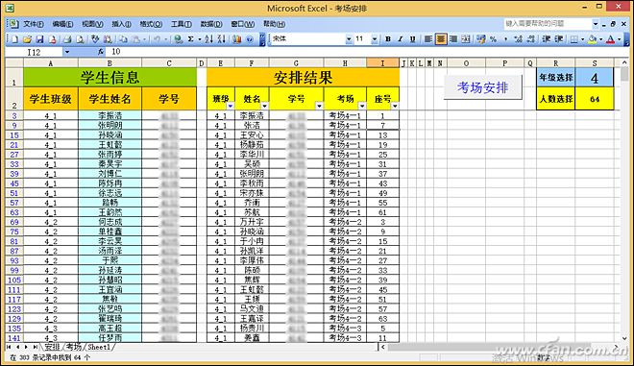This screenshot has width=634, height=366.
Task: Click the 年级选择 value cell showing 4
Action: (x=594, y=77)
